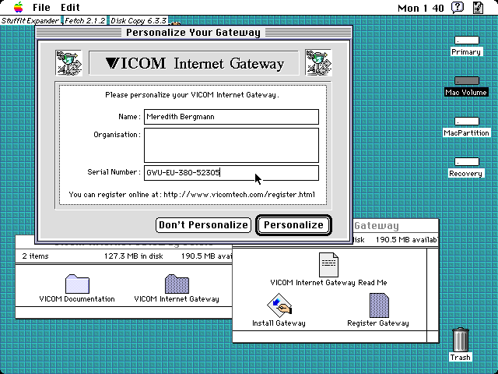Click the left VICOM gateway logo icon

(x=68, y=63)
